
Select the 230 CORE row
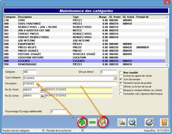pyautogui.click(x=84, y=20)
